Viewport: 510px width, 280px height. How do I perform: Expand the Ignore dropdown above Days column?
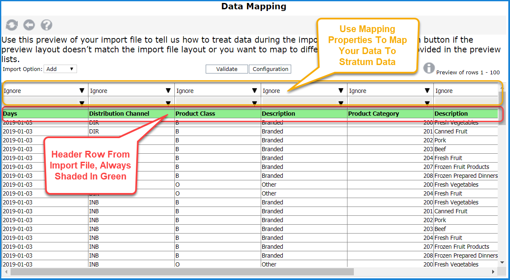pyautogui.click(x=44, y=91)
